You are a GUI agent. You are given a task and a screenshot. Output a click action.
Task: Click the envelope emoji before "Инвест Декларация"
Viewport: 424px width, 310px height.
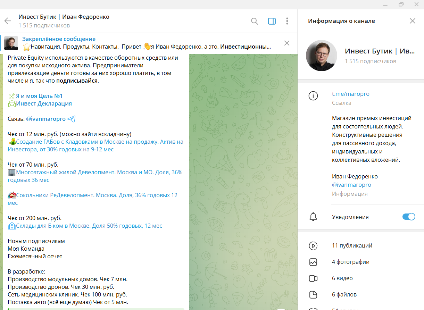pos(12,103)
